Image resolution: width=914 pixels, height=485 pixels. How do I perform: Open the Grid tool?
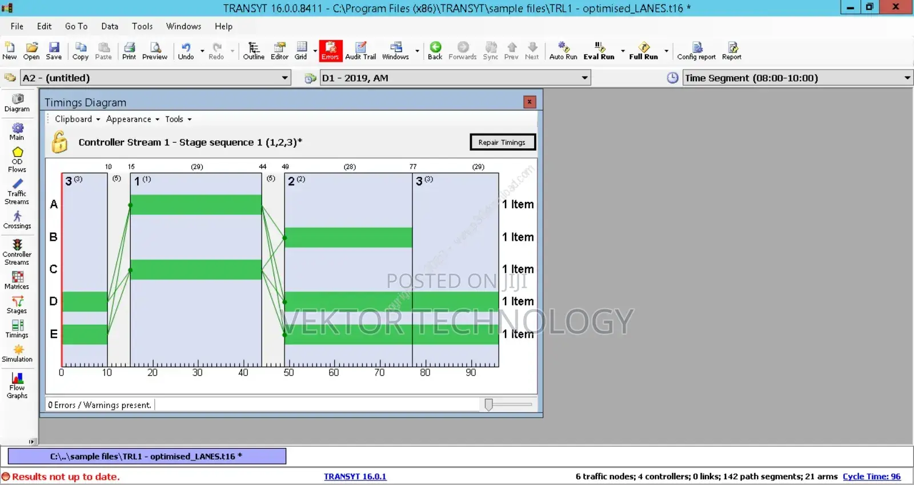[x=301, y=50]
